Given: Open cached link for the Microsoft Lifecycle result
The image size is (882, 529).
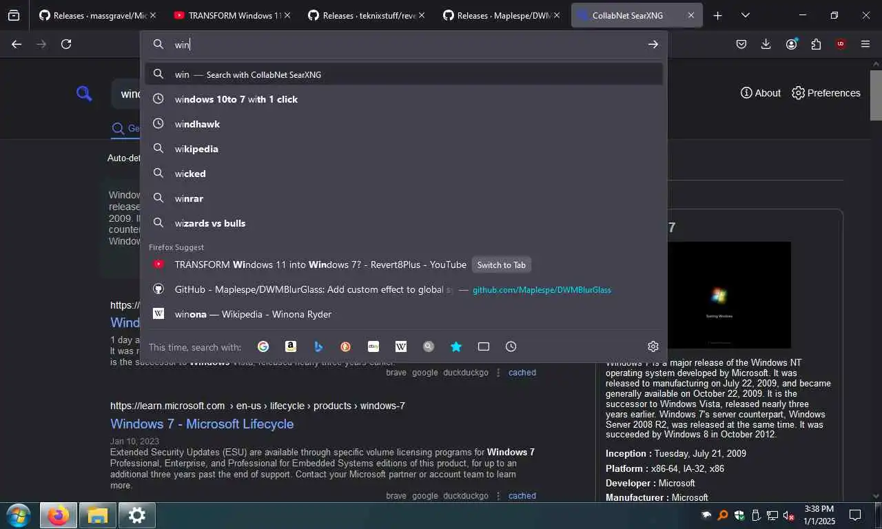Looking at the screenshot, I should [522, 496].
